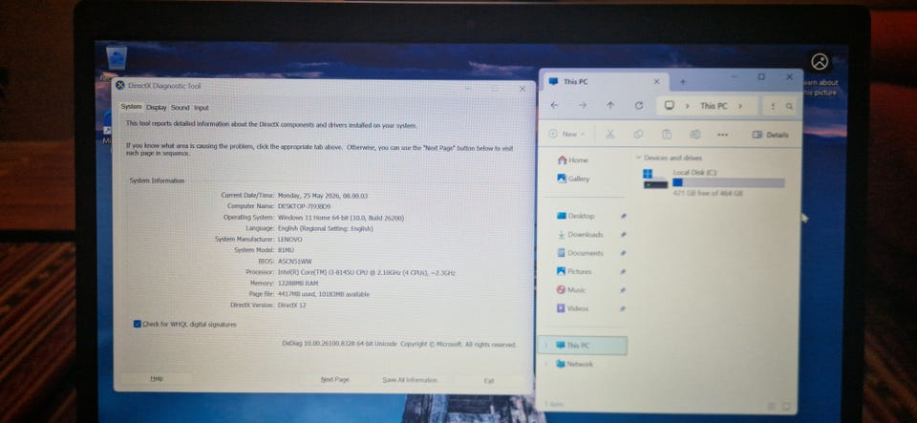Open the New dropdown in Explorer
The width and height of the screenshot is (917, 423).
567,135
